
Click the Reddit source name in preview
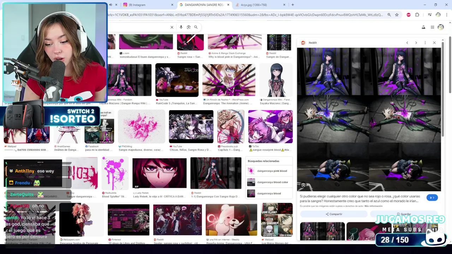point(313,43)
